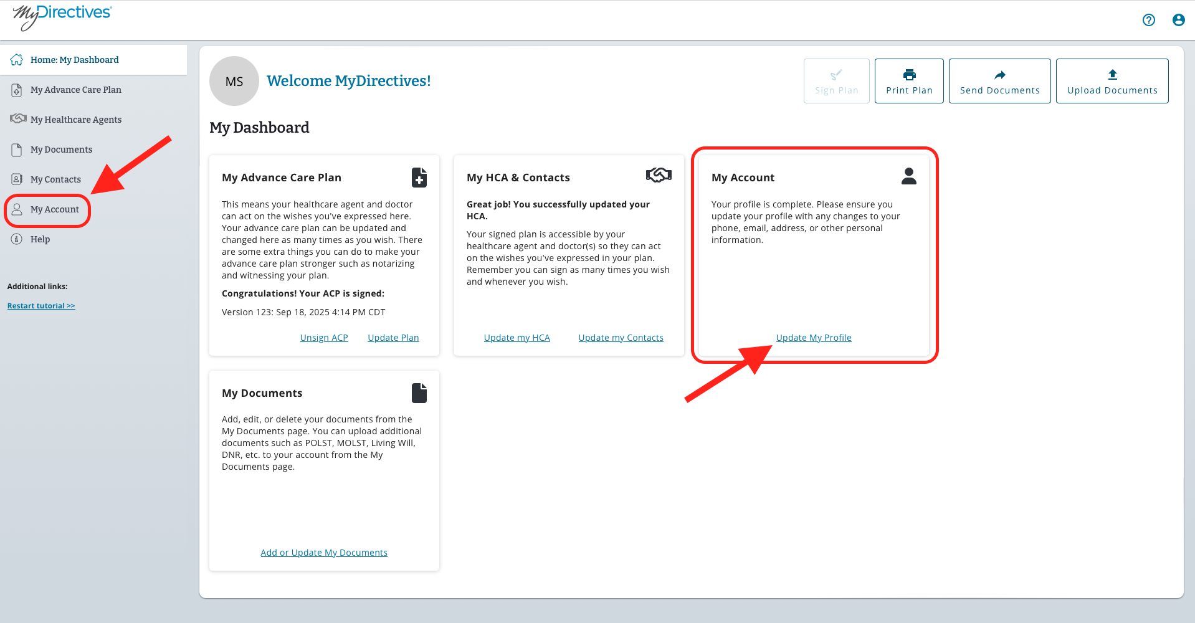Open Help in sidebar
The image size is (1195, 623).
click(40, 239)
